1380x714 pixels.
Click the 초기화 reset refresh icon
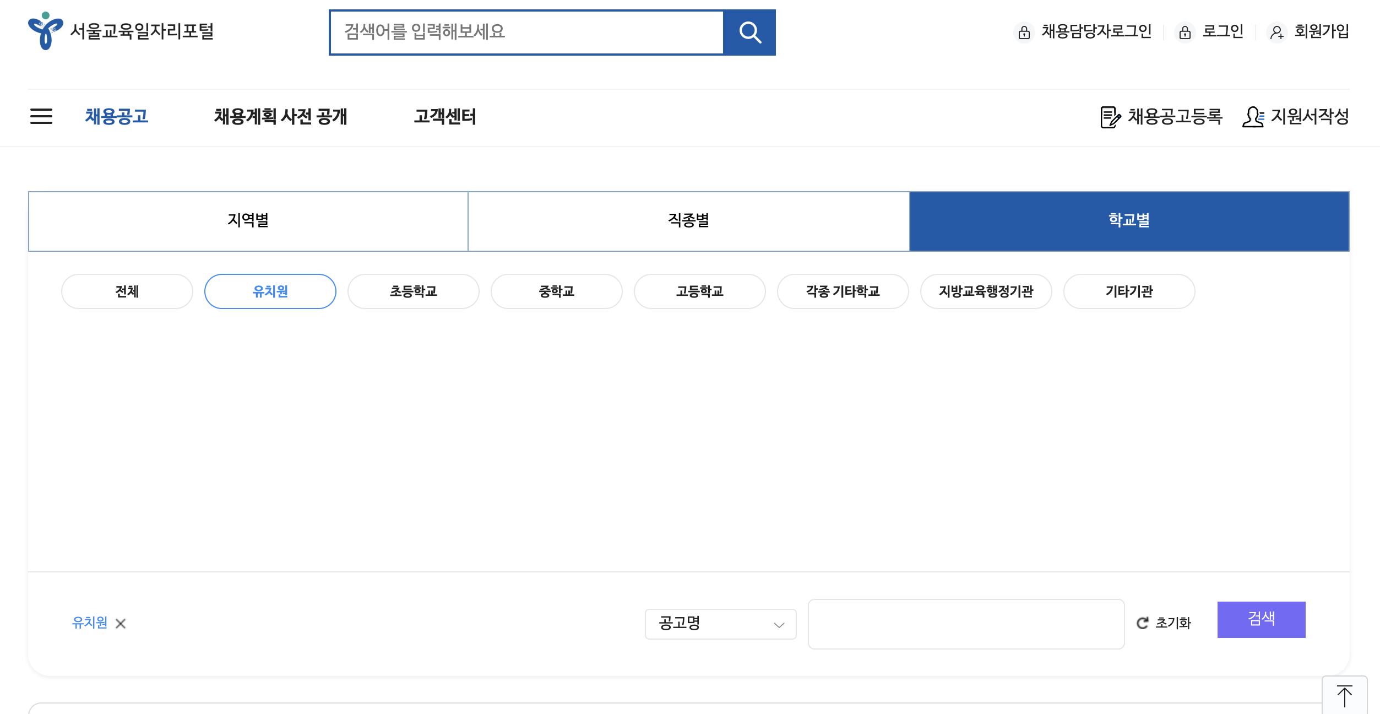1143,623
